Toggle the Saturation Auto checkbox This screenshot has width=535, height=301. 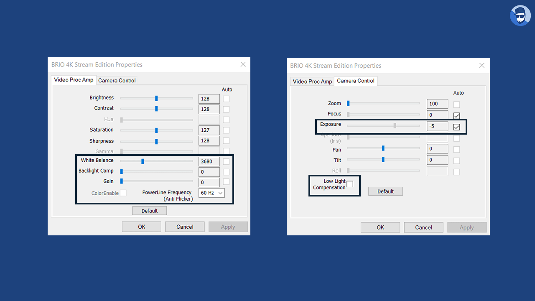tap(226, 130)
